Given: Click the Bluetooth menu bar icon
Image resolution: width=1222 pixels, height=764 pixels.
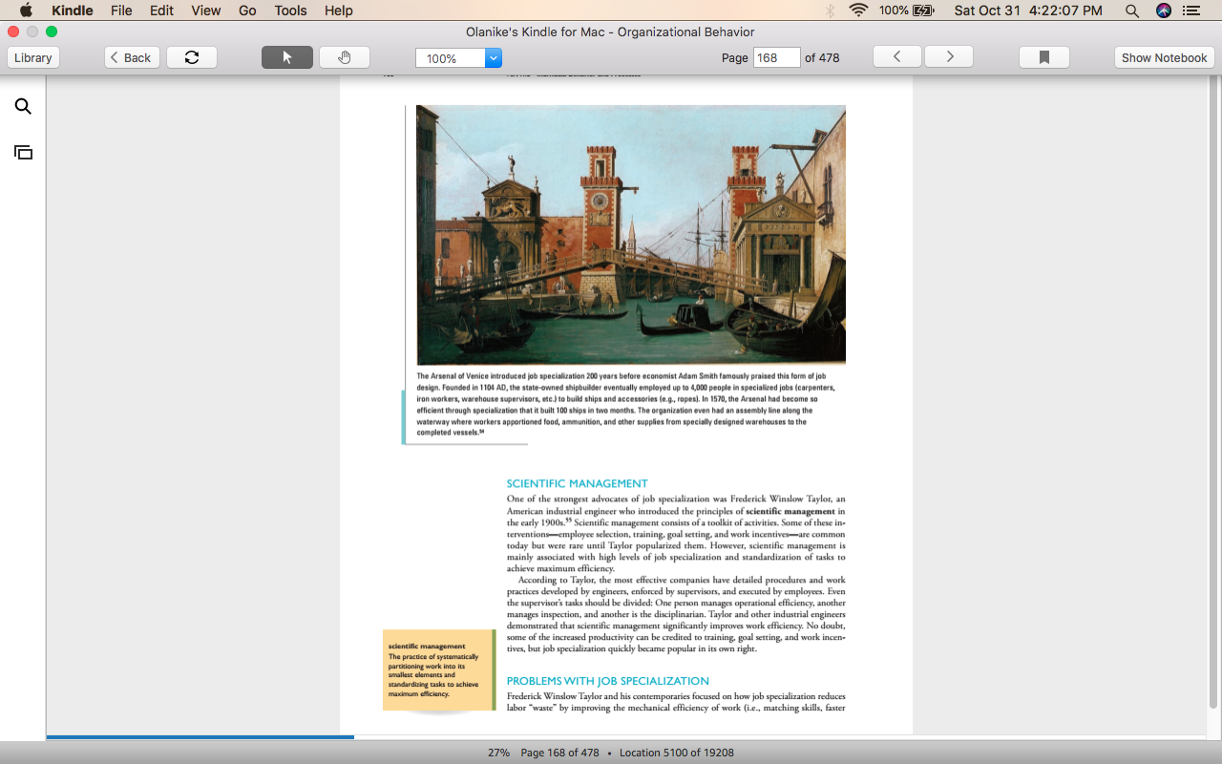Looking at the screenshot, I should (830, 11).
